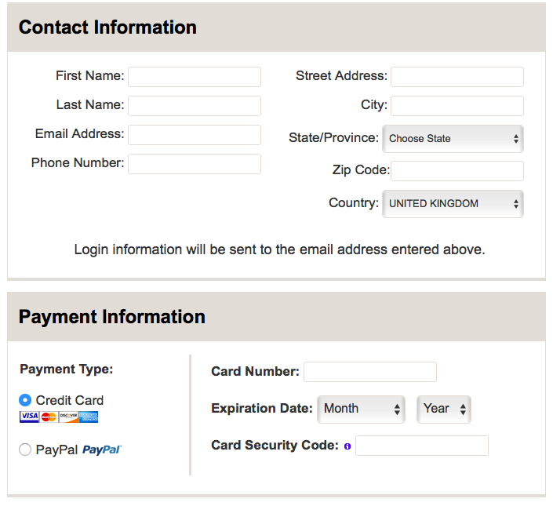Focus the Street Address field
Viewport: 553px width, 506px height.
[457, 77]
